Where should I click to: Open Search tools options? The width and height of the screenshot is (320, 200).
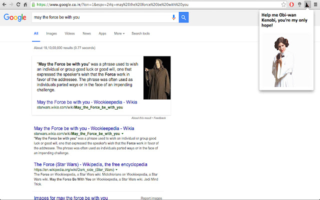[x=140, y=33]
